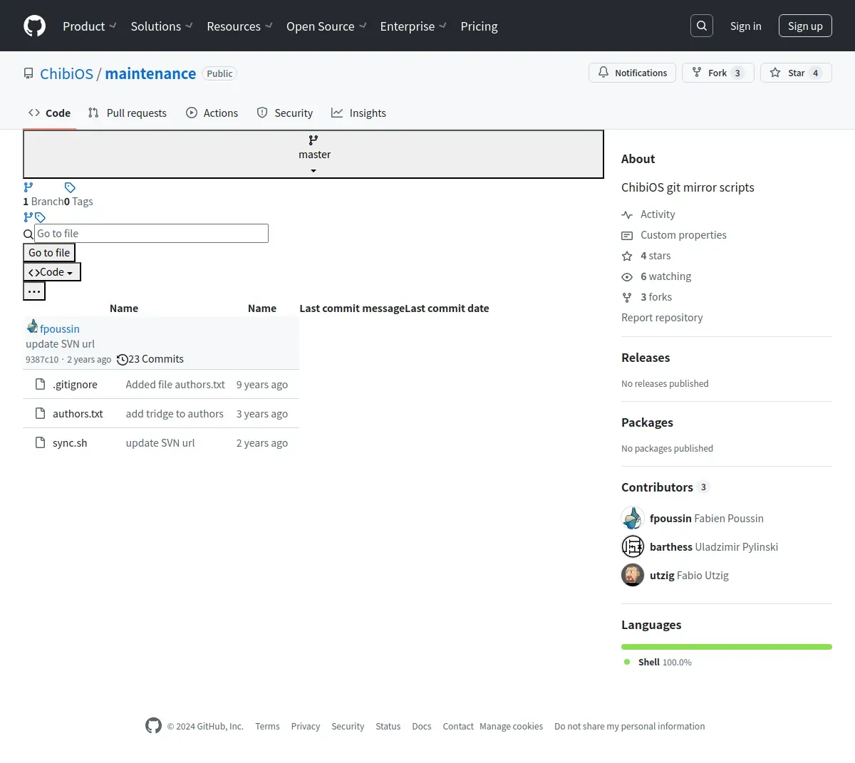Click the pulse icon next to Activity
Viewport: 855px width, 763px height.
627,214
